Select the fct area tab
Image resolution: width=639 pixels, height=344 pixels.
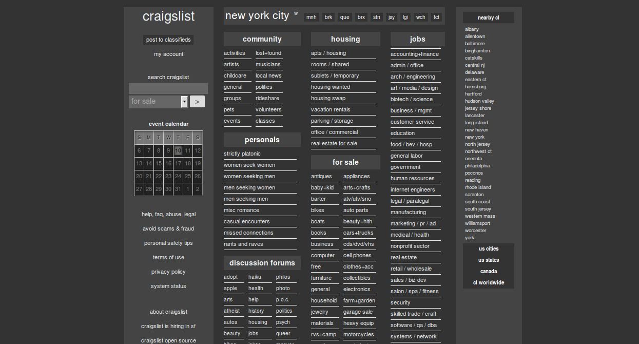(436, 17)
